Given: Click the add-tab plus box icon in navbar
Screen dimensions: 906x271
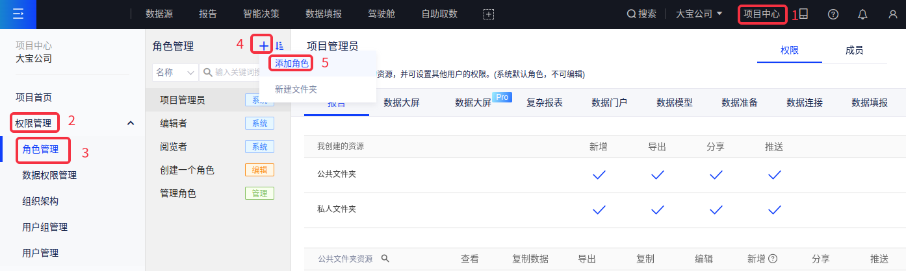Looking at the screenshot, I should pos(489,14).
